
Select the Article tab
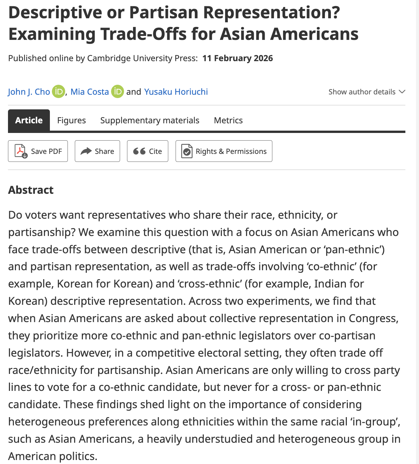(29, 120)
